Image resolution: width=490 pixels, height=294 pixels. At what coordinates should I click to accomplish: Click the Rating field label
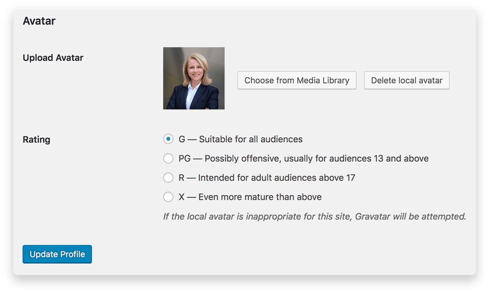pos(36,140)
